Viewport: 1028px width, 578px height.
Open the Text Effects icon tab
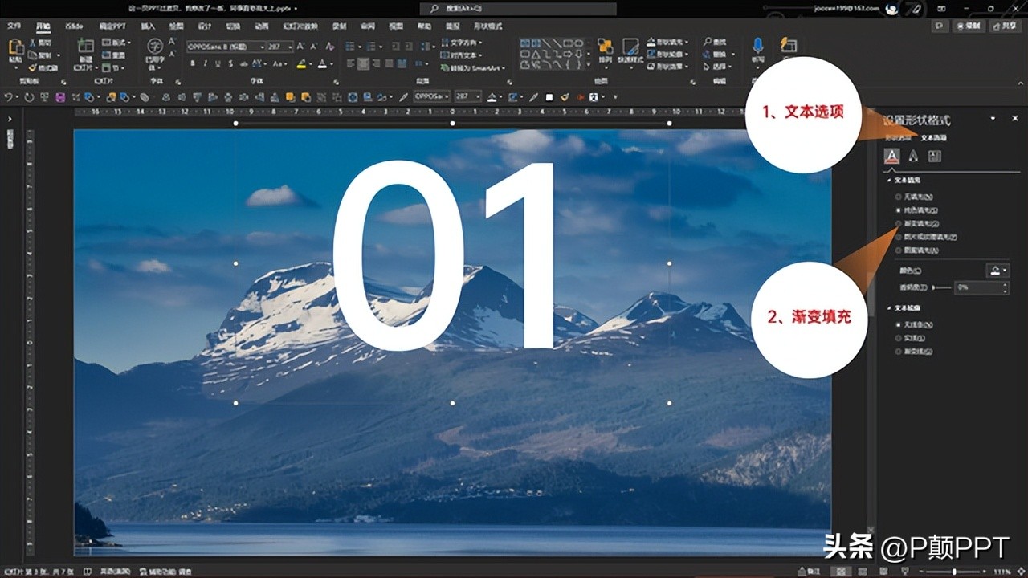point(913,156)
